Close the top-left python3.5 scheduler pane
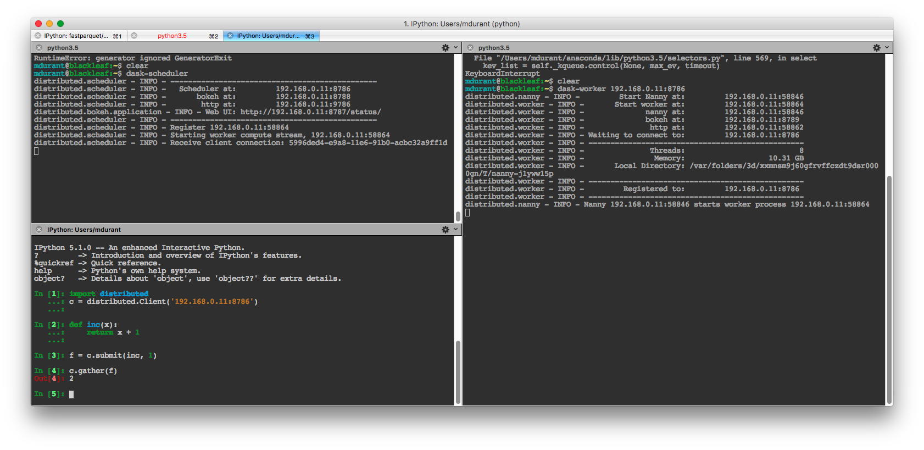 39,48
